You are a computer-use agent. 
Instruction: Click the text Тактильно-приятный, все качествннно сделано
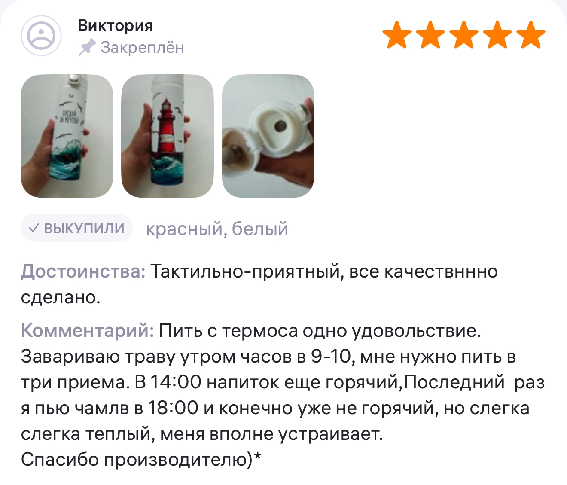click(259, 284)
